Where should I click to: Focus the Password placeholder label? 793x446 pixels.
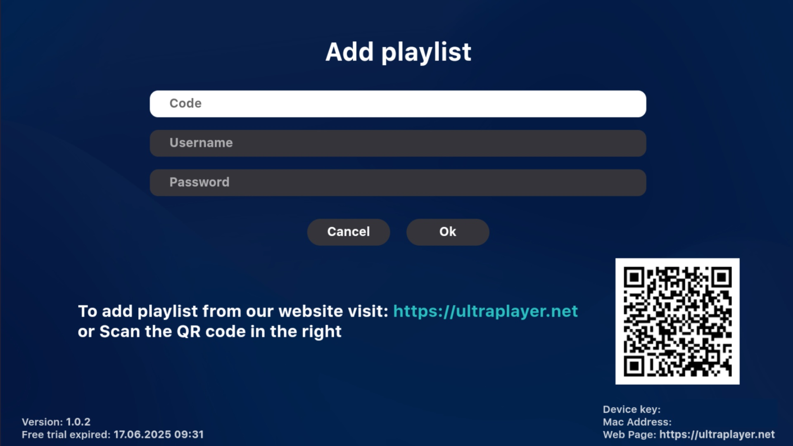(199, 182)
